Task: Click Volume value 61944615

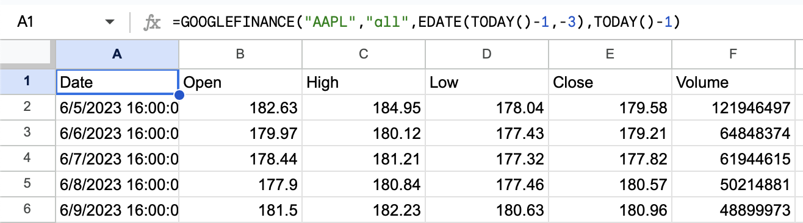Action: click(733, 159)
